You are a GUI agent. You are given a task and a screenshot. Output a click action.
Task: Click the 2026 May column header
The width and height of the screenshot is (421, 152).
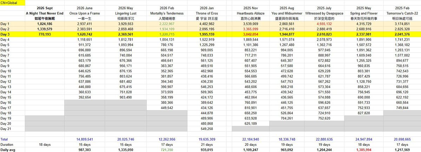point(126,8)
